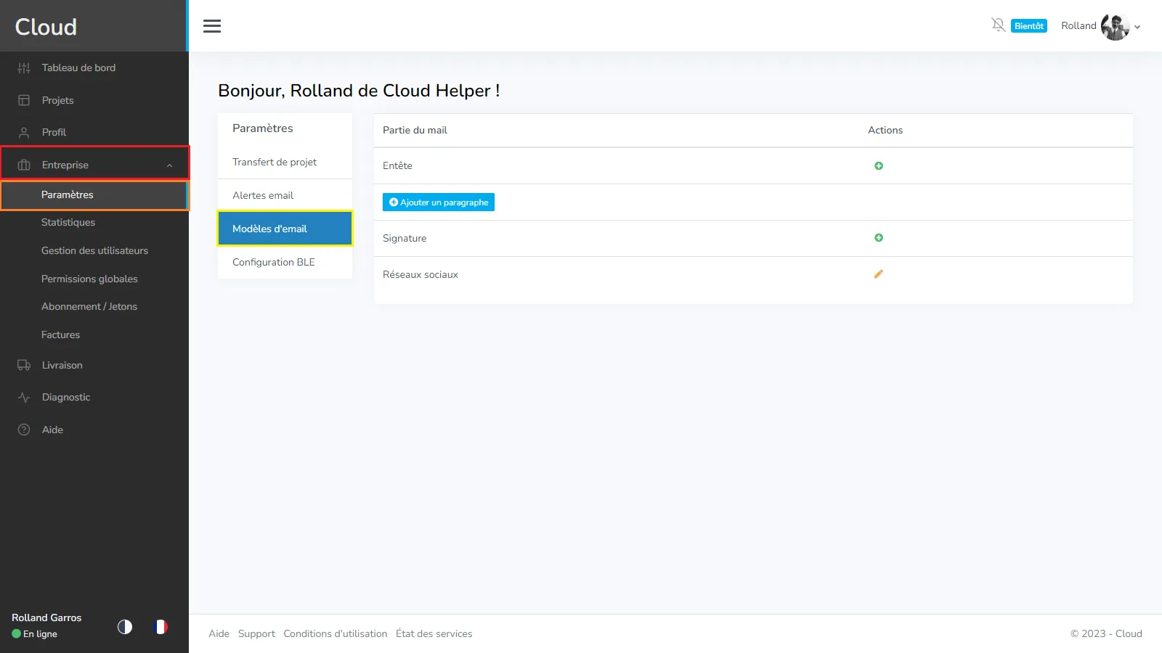This screenshot has height=653, width=1162.
Task: Toggle dark/light contrast mode
Action: pos(125,627)
